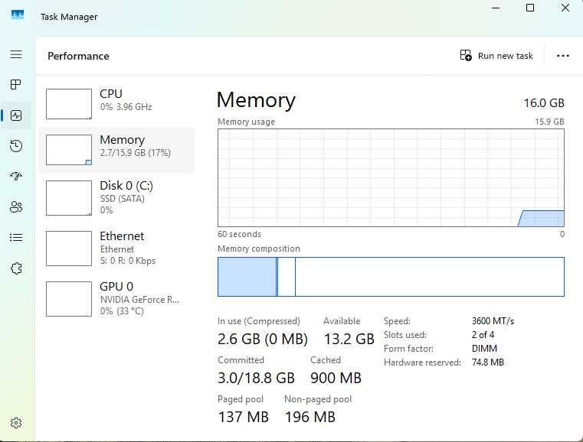Open the three-dot more options menu

[563, 56]
